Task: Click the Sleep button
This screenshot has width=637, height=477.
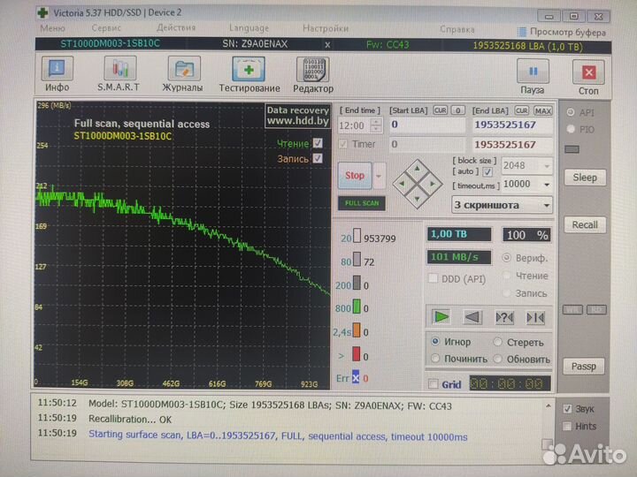Action: tap(585, 178)
